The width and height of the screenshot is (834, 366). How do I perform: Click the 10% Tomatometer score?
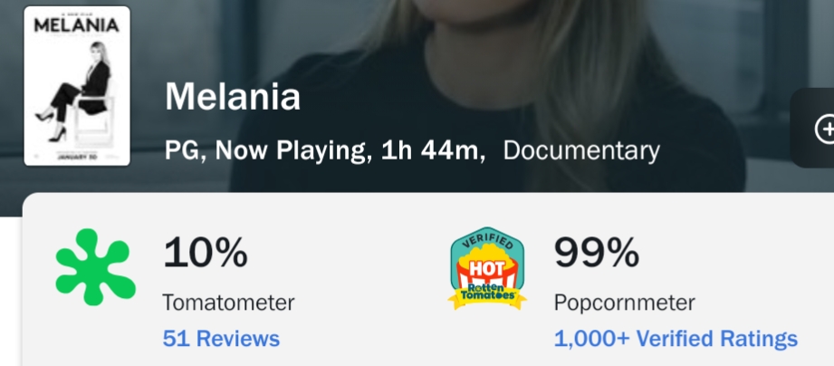tap(206, 253)
